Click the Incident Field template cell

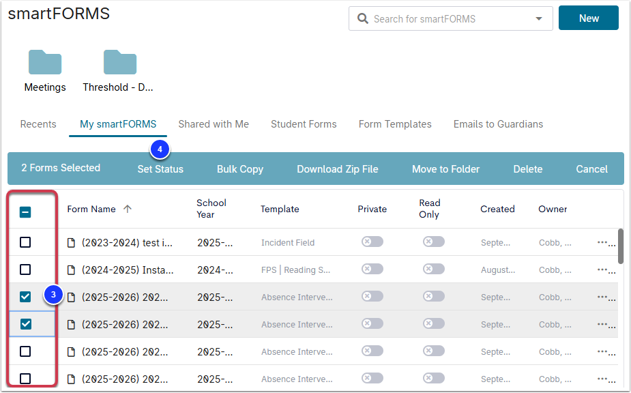pos(288,243)
